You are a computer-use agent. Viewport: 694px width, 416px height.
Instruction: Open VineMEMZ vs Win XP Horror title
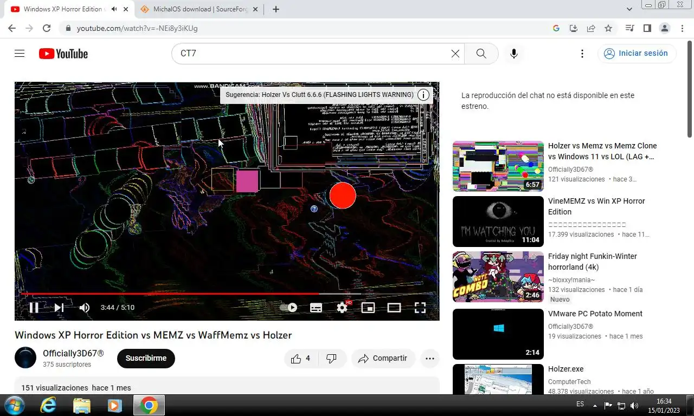[x=596, y=206]
